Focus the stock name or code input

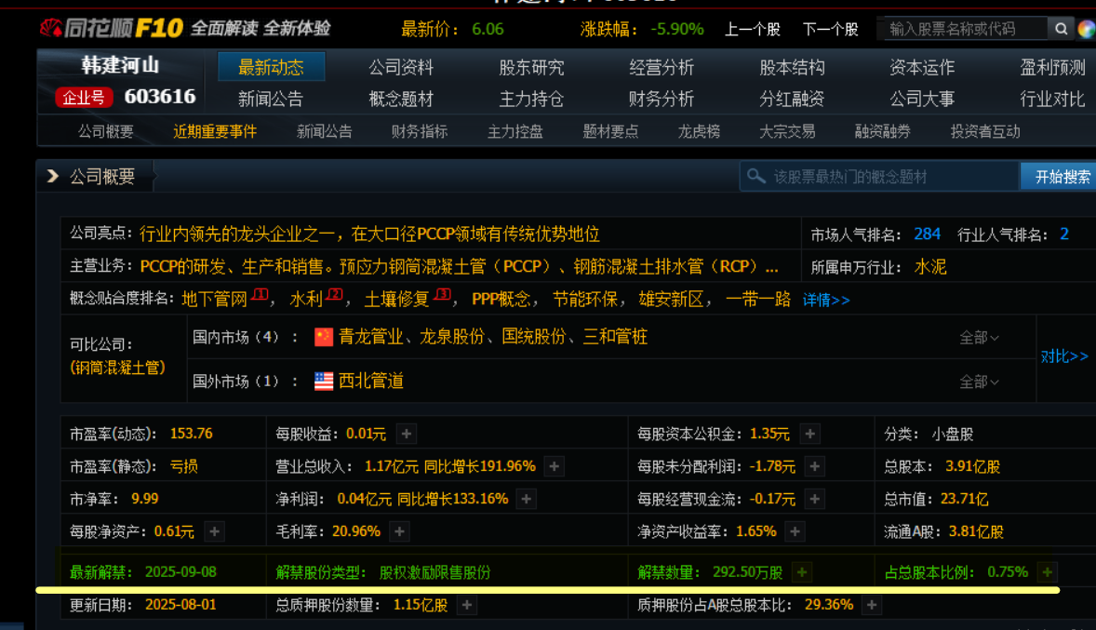point(965,29)
